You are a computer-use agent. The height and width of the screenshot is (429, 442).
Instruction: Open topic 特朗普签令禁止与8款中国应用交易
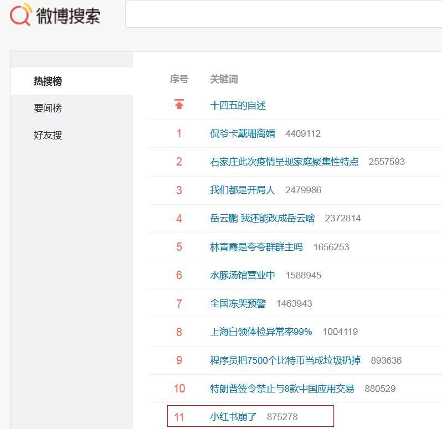(x=282, y=389)
